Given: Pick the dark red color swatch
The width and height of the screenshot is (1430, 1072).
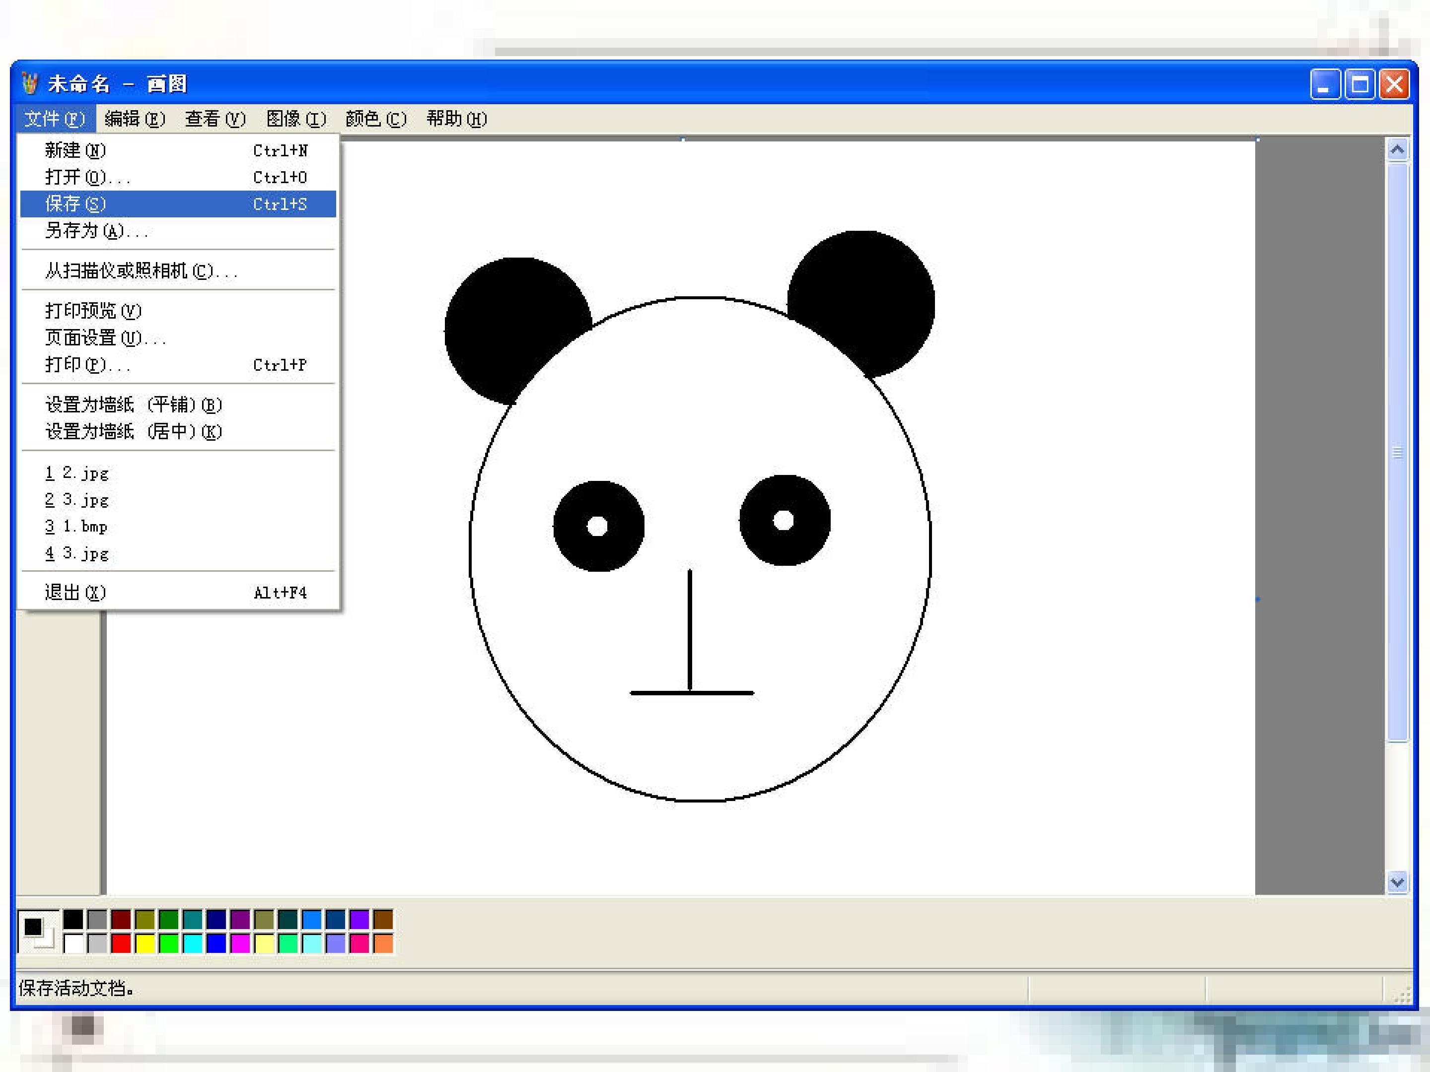Looking at the screenshot, I should [x=121, y=919].
